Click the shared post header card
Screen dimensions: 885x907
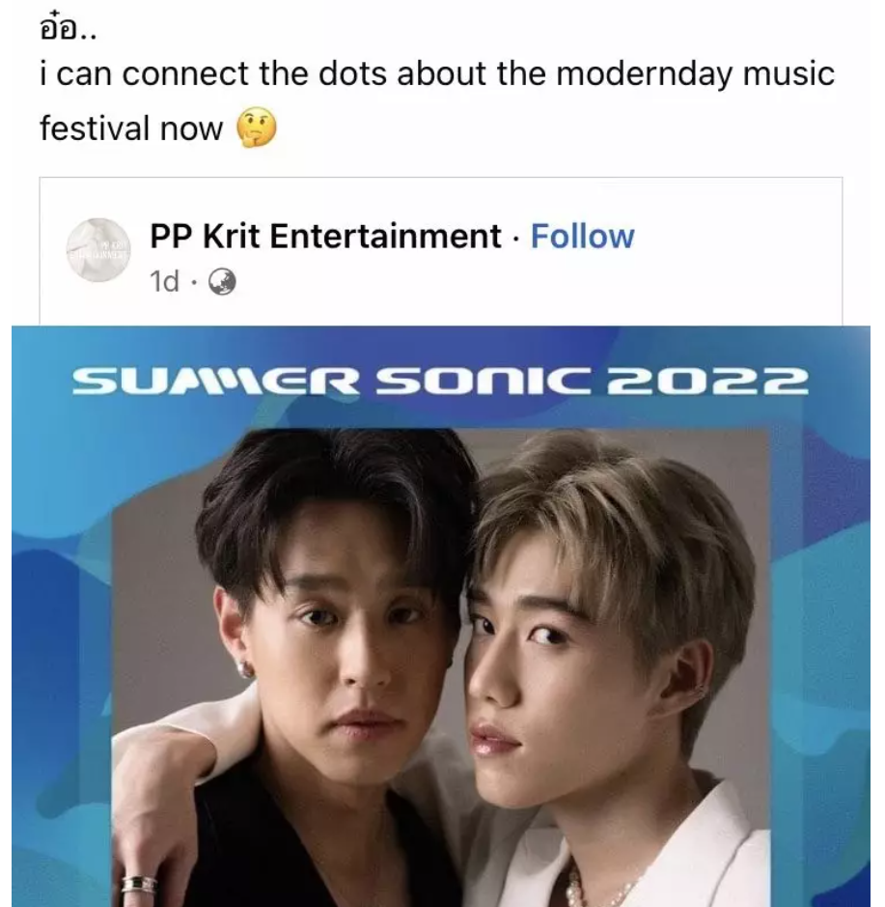(441, 251)
